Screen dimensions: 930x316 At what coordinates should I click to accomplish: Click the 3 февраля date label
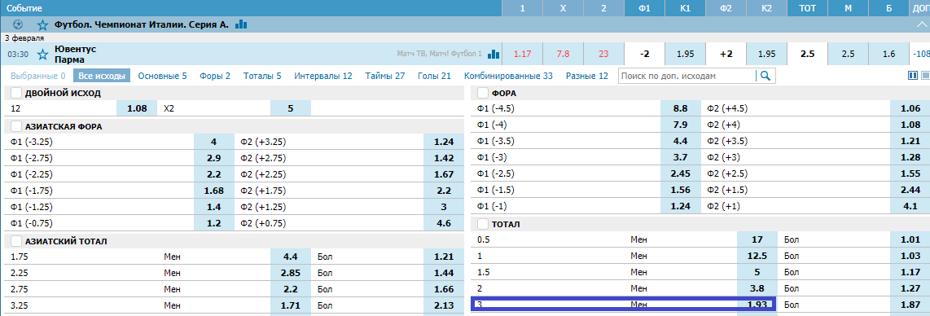pos(24,37)
